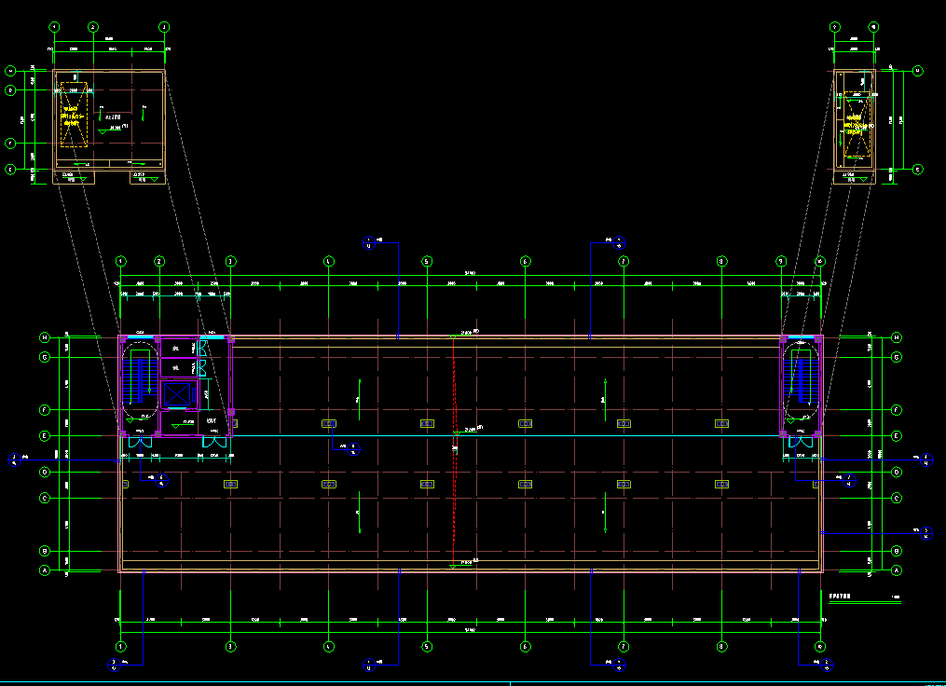Select grid bubble 8 above main plan

point(721,262)
